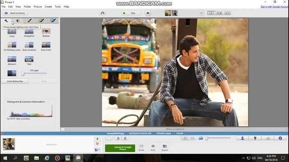Open the effects tab with the paintbrush icon

[x=29, y=21]
